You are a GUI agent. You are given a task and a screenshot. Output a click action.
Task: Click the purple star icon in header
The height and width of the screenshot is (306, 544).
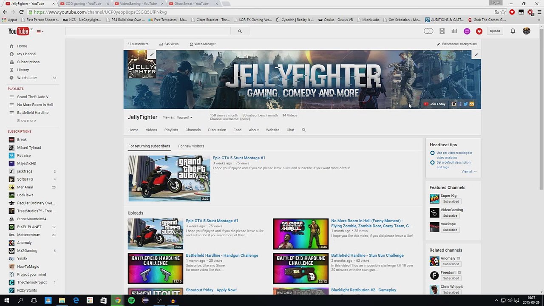[467, 31]
